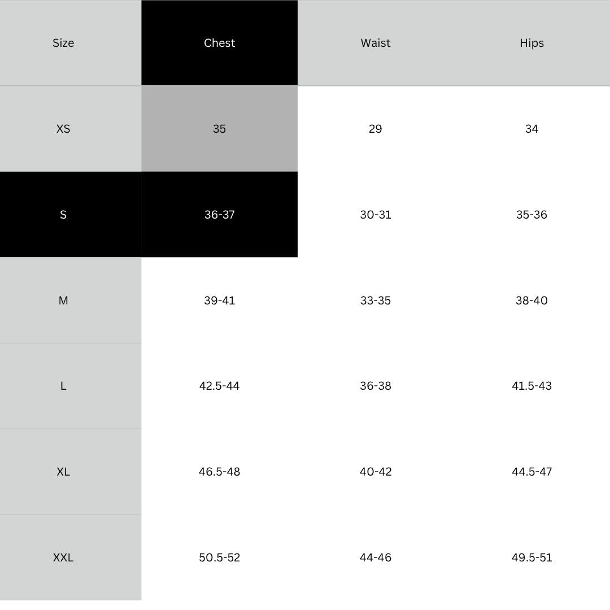
Task: Click the 38-40 hips cell
Action: coord(531,300)
